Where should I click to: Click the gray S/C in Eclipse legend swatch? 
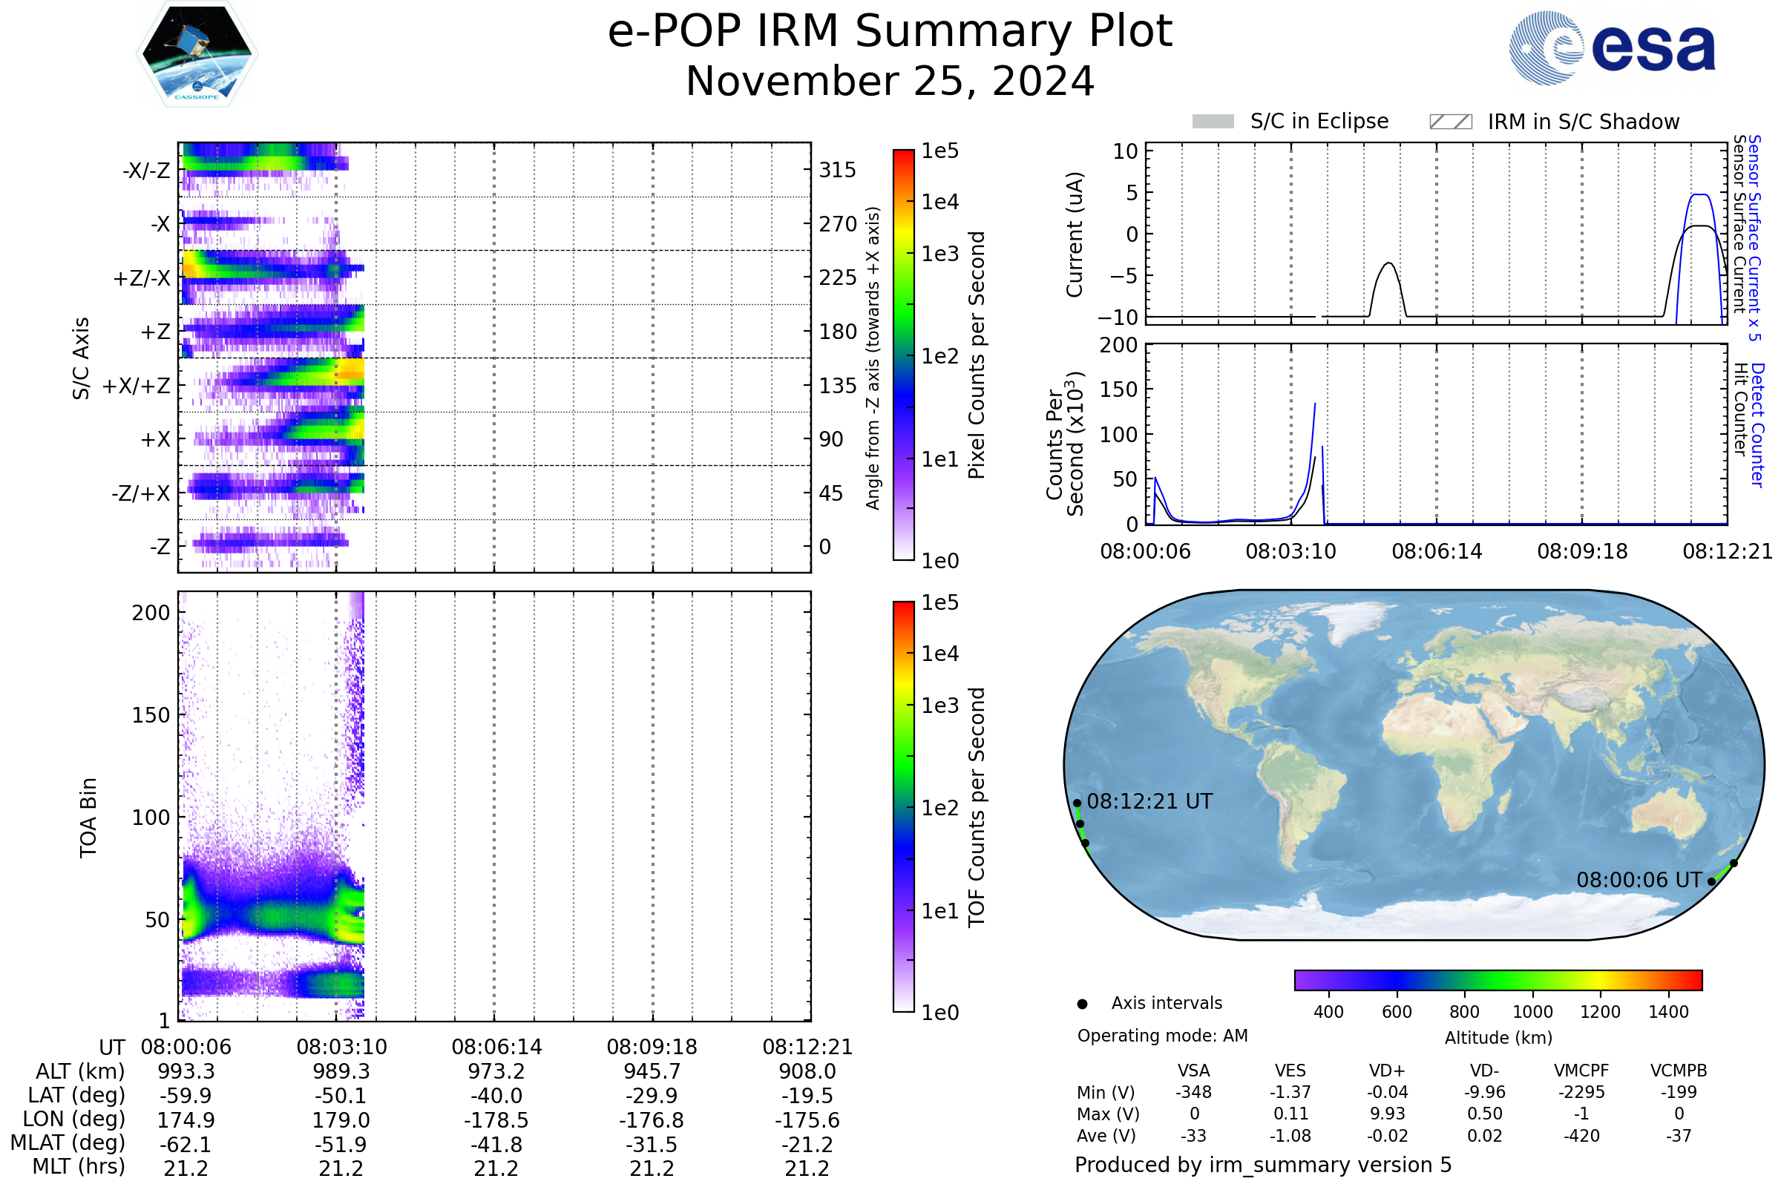(x=1213, y=122)
